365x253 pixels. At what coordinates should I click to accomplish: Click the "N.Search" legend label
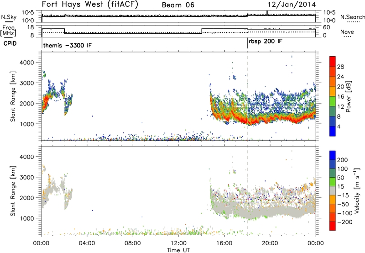(352, 17)
